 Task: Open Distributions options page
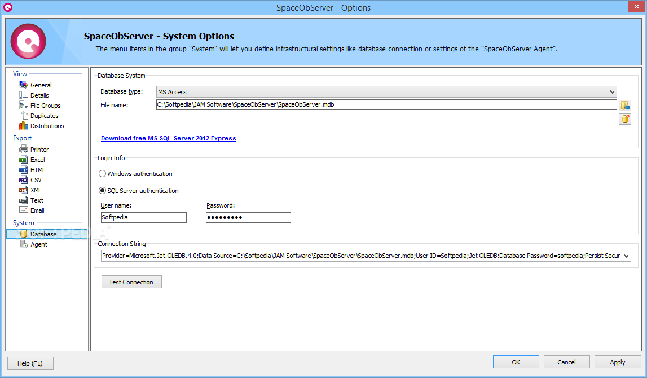(x=47, y=126)
